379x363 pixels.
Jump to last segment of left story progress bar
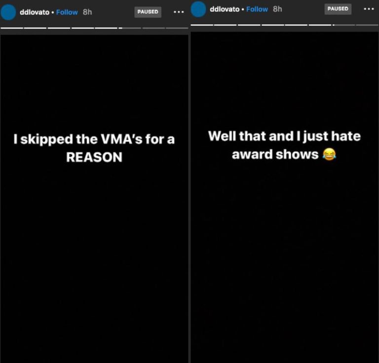point(177,28)
